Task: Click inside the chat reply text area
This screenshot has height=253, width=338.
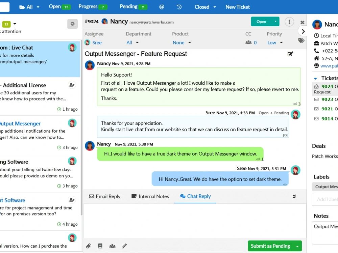Action: [x=195, y=221]
